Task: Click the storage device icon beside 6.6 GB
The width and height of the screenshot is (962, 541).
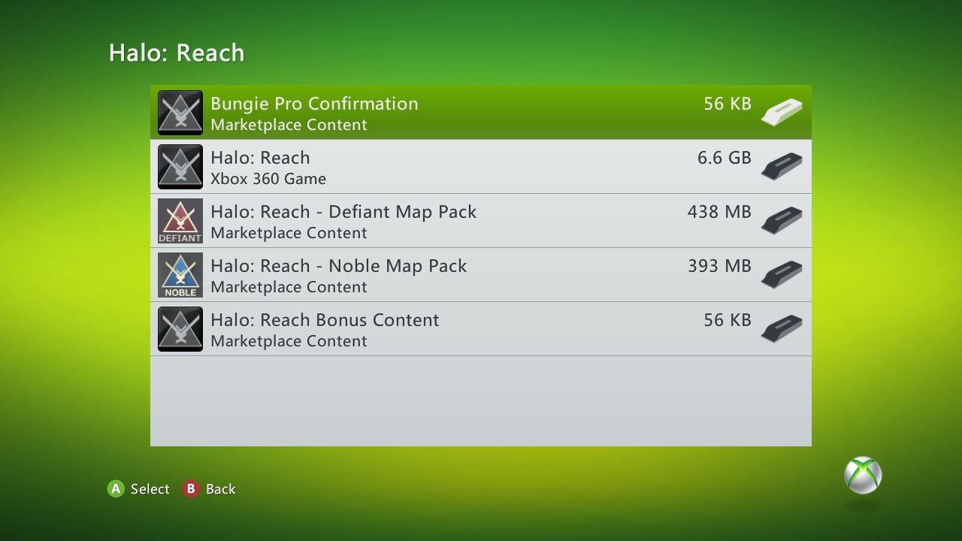Action: point(782,167)
